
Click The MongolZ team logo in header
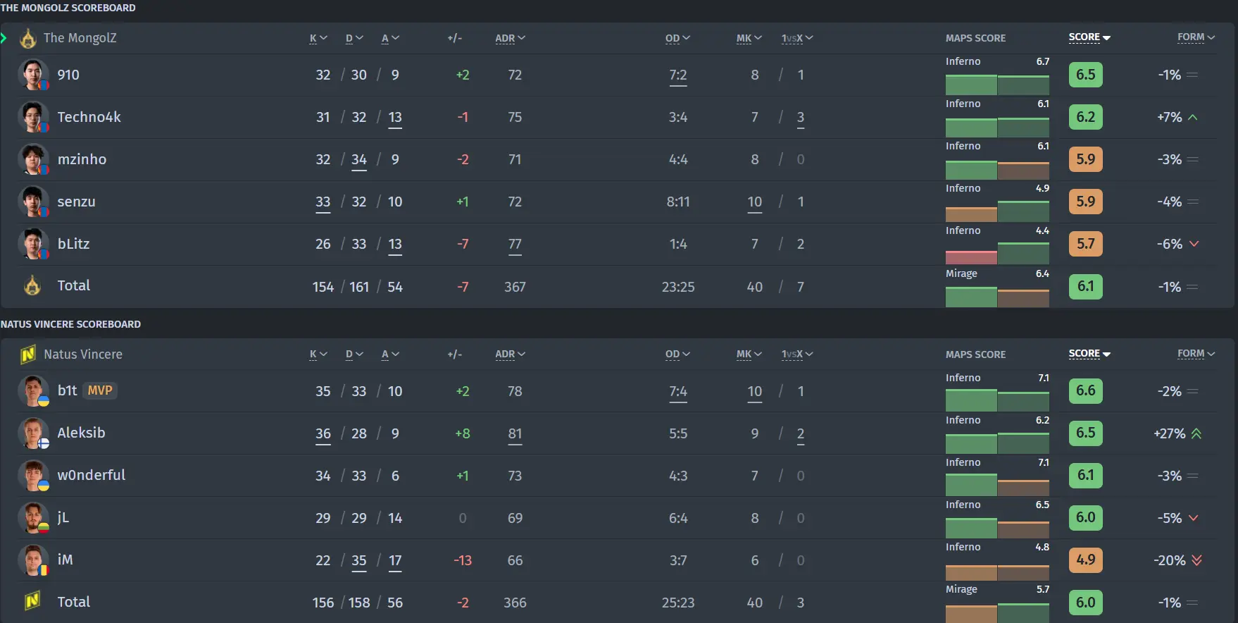click(28, 38)
